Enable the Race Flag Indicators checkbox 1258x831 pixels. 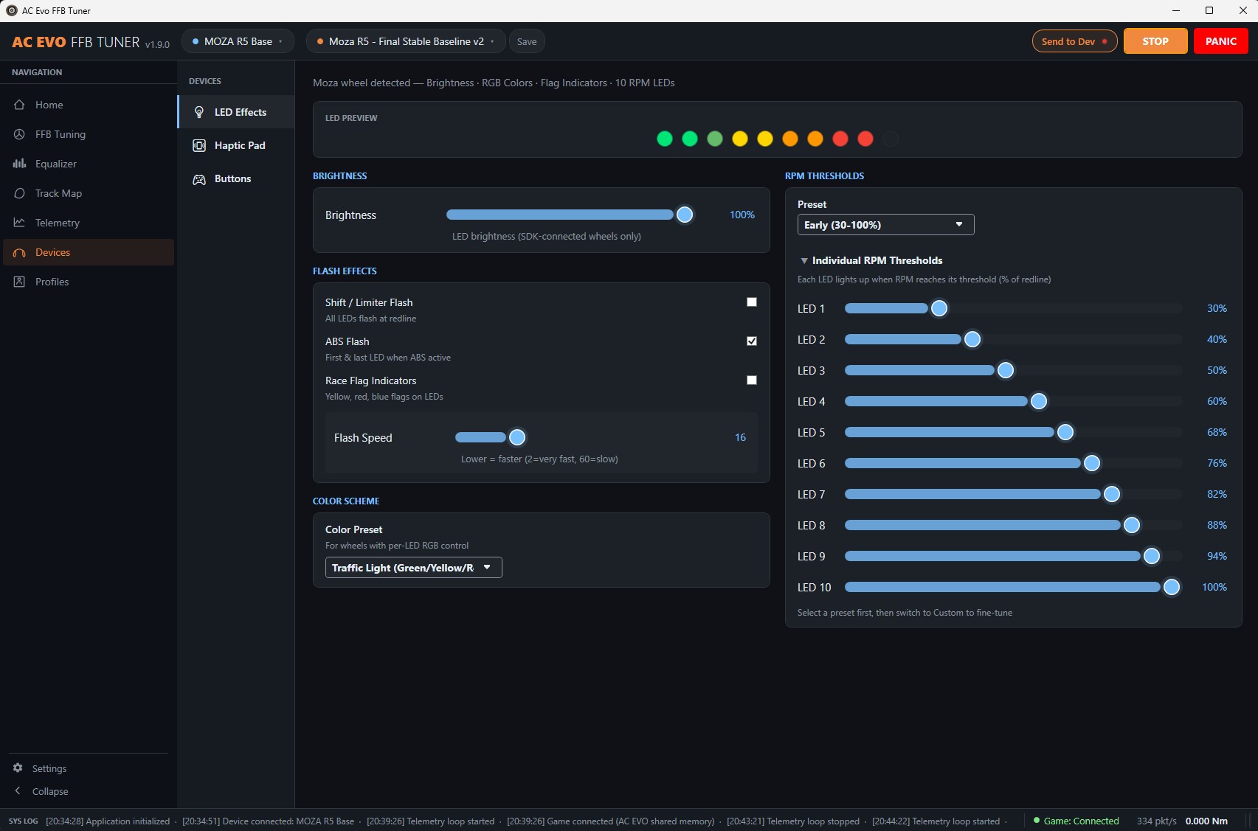(x=752, y=380)
